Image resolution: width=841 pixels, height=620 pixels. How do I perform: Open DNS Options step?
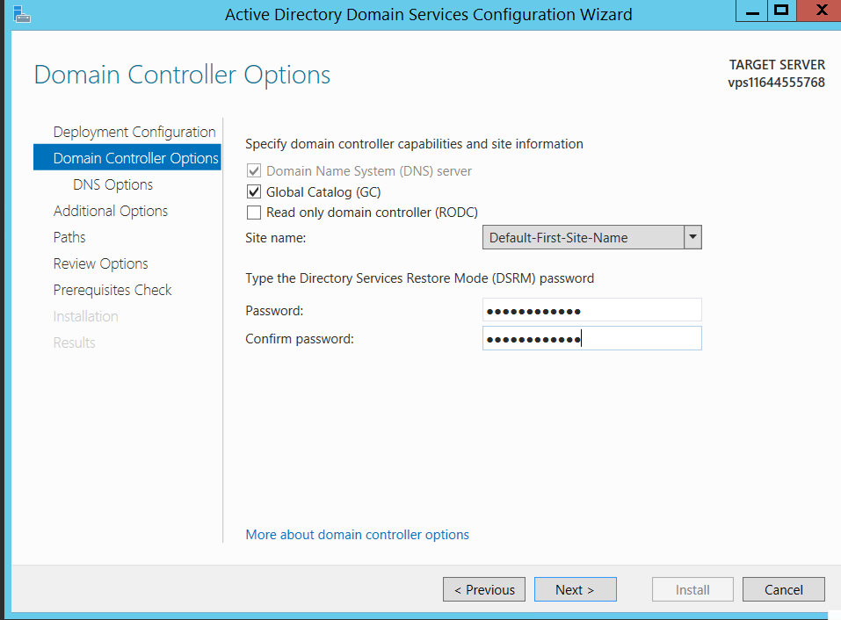coord(113,184)
